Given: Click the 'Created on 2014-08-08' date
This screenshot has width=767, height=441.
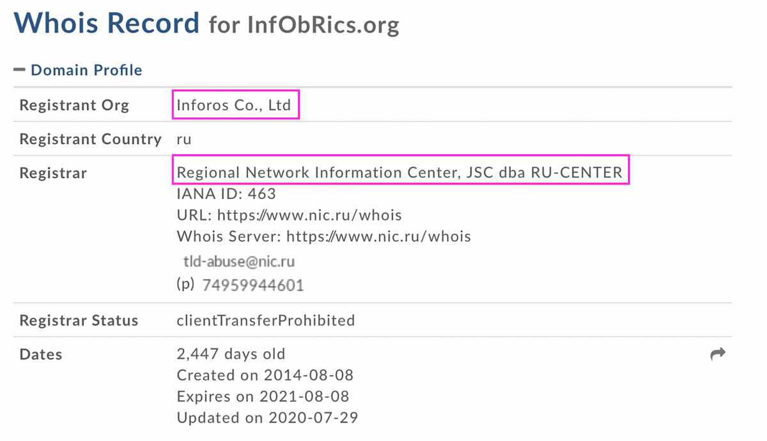Looking at the screenshot, I should [265, 375].
